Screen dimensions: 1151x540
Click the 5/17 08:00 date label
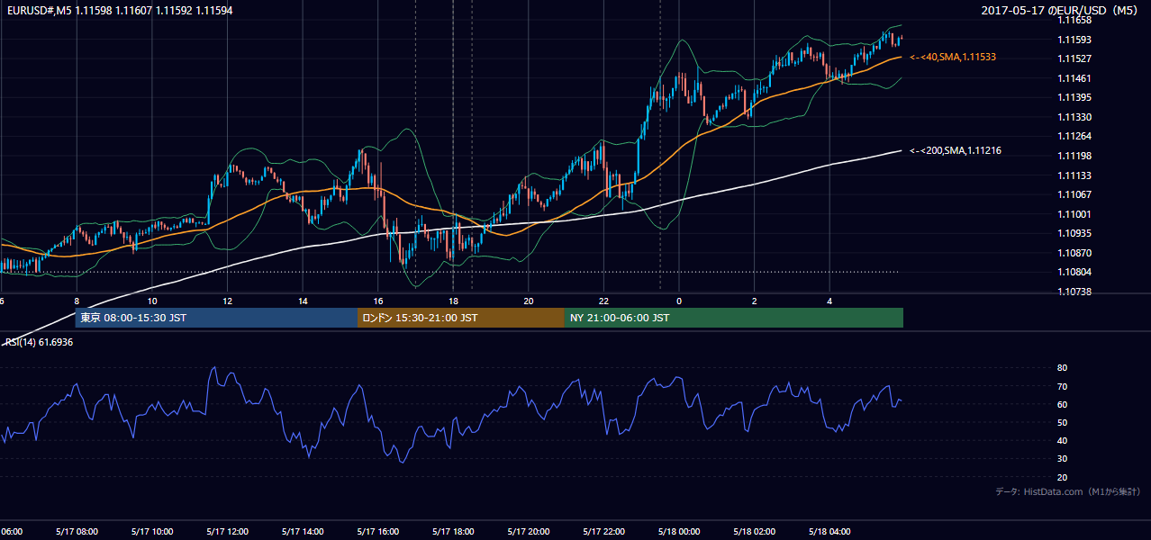pyautogui.click(x=77, y=532)
